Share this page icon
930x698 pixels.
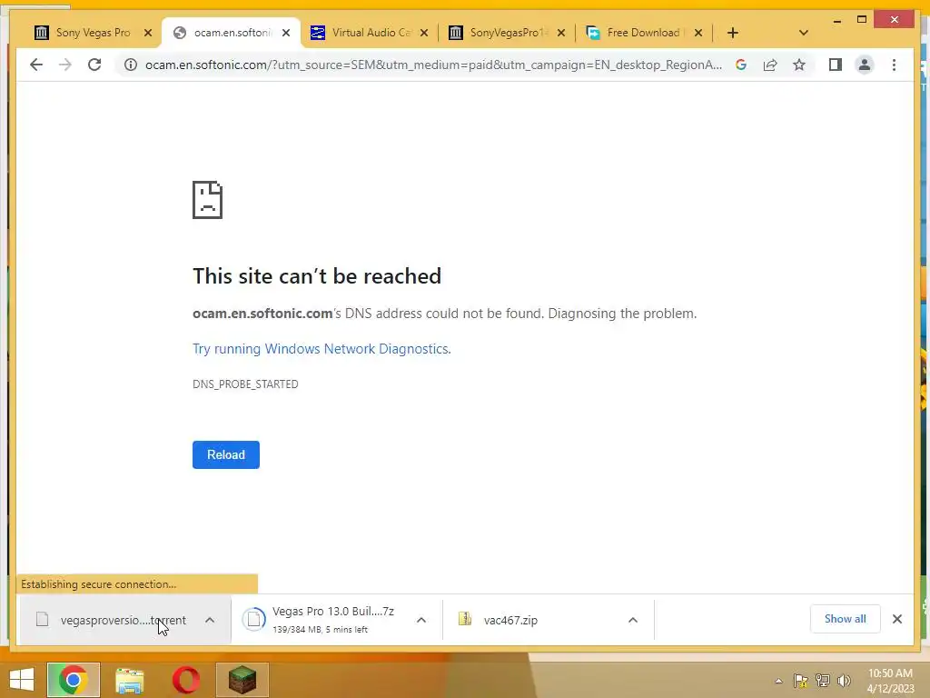tap(770, 65)
